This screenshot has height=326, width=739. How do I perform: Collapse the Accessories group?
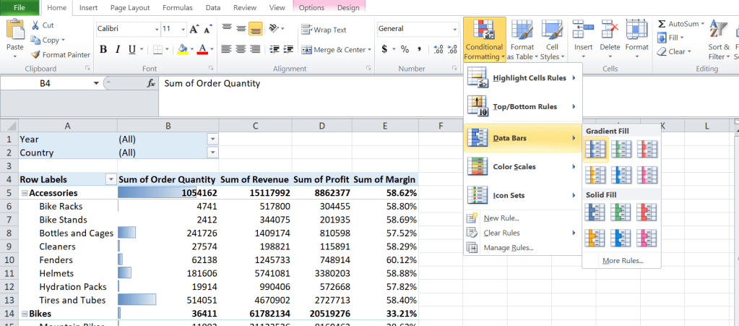[x=24, y=193]
